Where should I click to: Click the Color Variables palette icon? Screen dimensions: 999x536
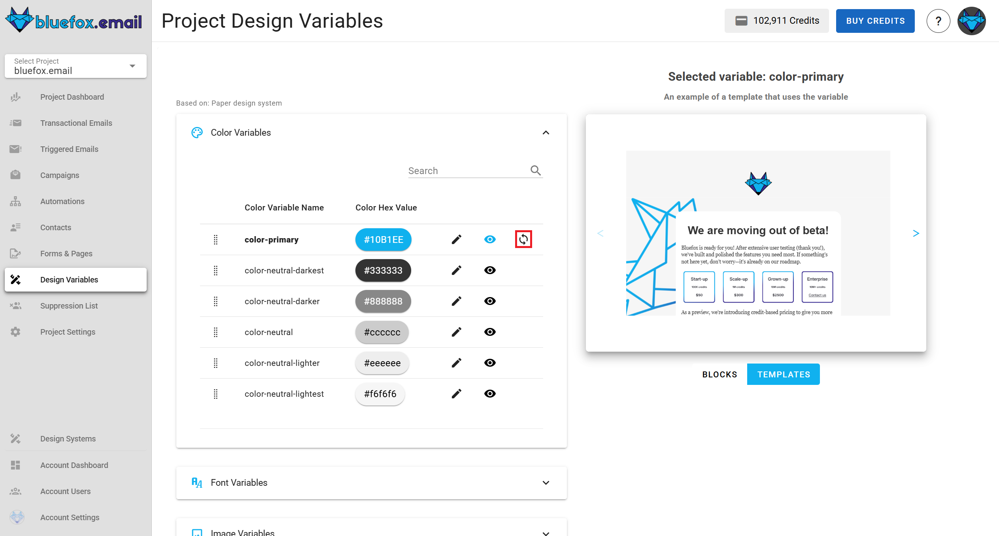[x=197, y=133]
